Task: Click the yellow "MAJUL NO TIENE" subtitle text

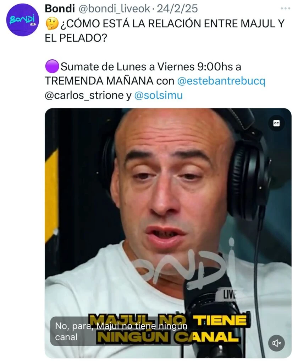Action: [x=168, y=321]
